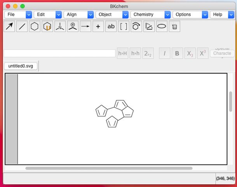The image size is (237, 187).
Task: Expand the File dropdown arrow
Action: pyautogui.click(x=29, y=15)
